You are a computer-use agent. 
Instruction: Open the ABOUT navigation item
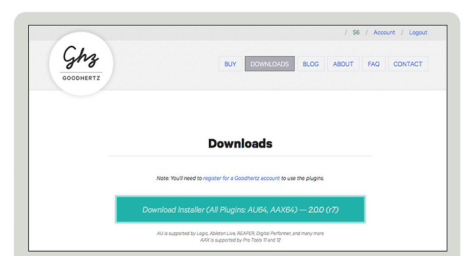point(343,64)
